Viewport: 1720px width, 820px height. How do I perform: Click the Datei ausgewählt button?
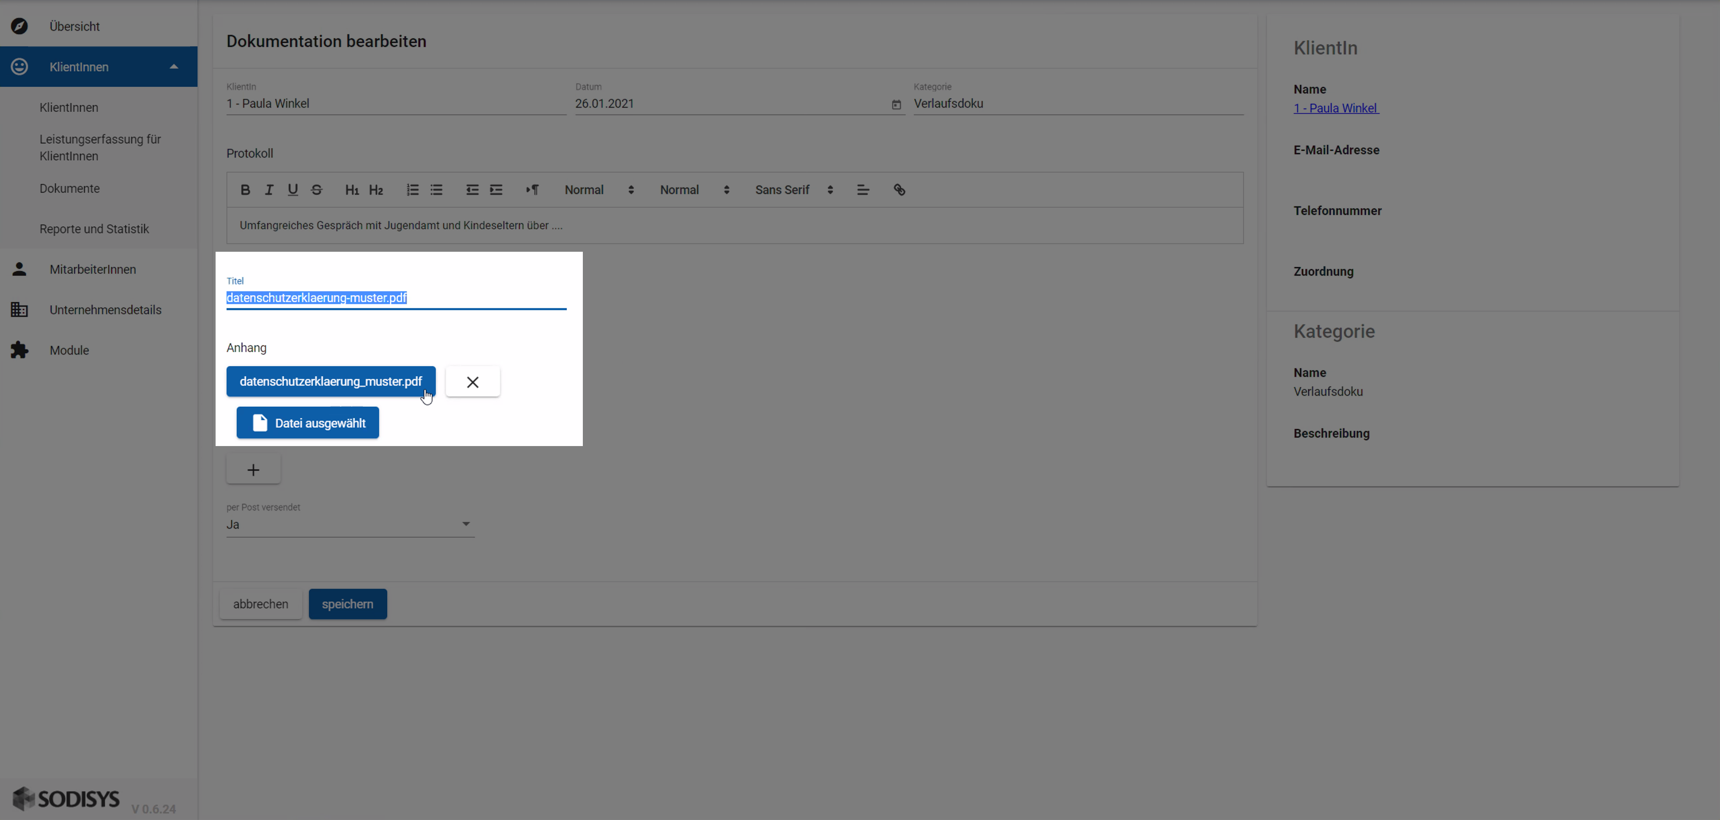pyautogui.click(x=307, y=423)
